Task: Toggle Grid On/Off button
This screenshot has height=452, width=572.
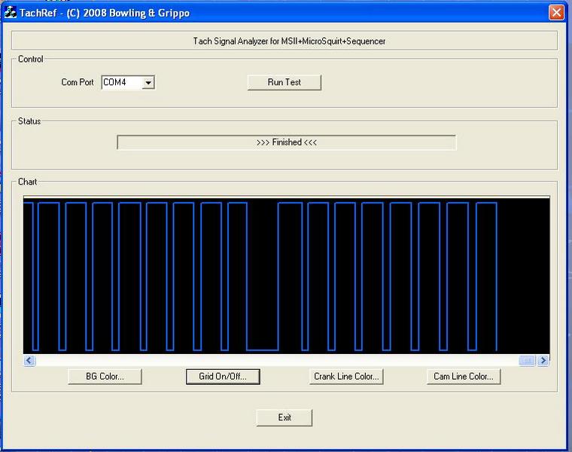Action: [223, 377]
